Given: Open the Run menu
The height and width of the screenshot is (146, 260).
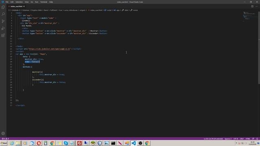Looking at the screenshot, I should 37,2.
